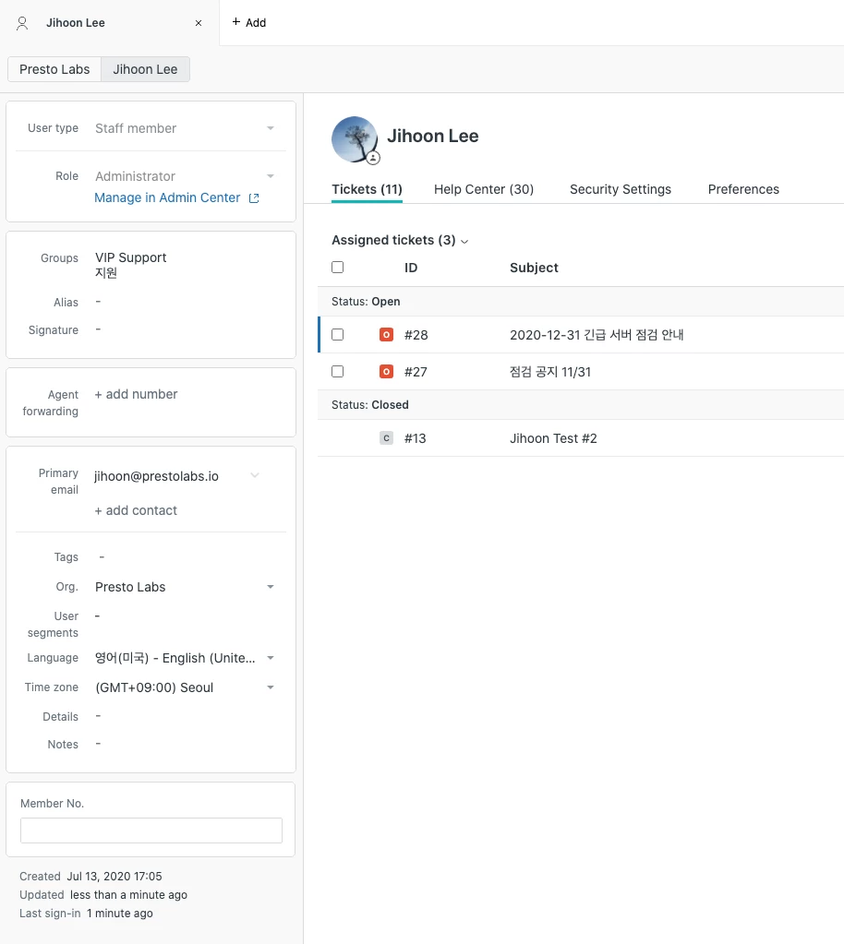Click the Tags field
This screenshot has height=944, width=844.
tap(102, 557)
